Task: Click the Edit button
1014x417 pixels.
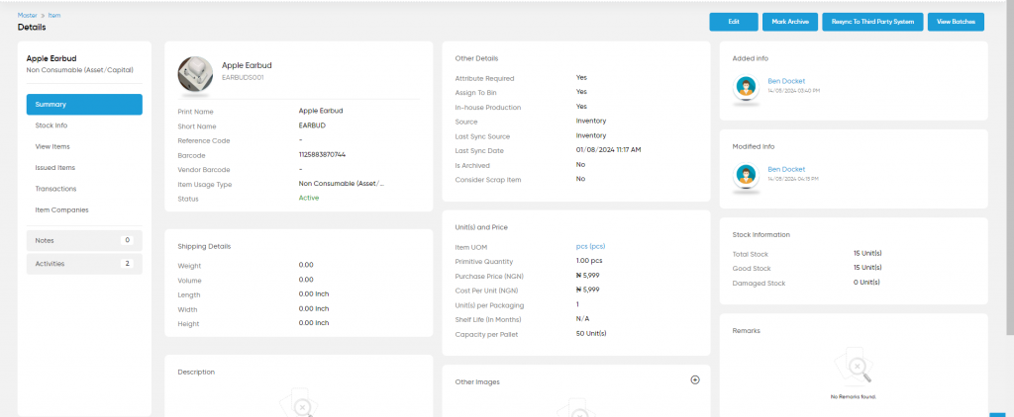Action: tap(734, 22)
